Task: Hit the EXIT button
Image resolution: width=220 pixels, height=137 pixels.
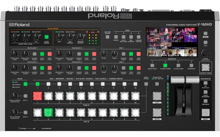Action: click(x=206, y=42)
